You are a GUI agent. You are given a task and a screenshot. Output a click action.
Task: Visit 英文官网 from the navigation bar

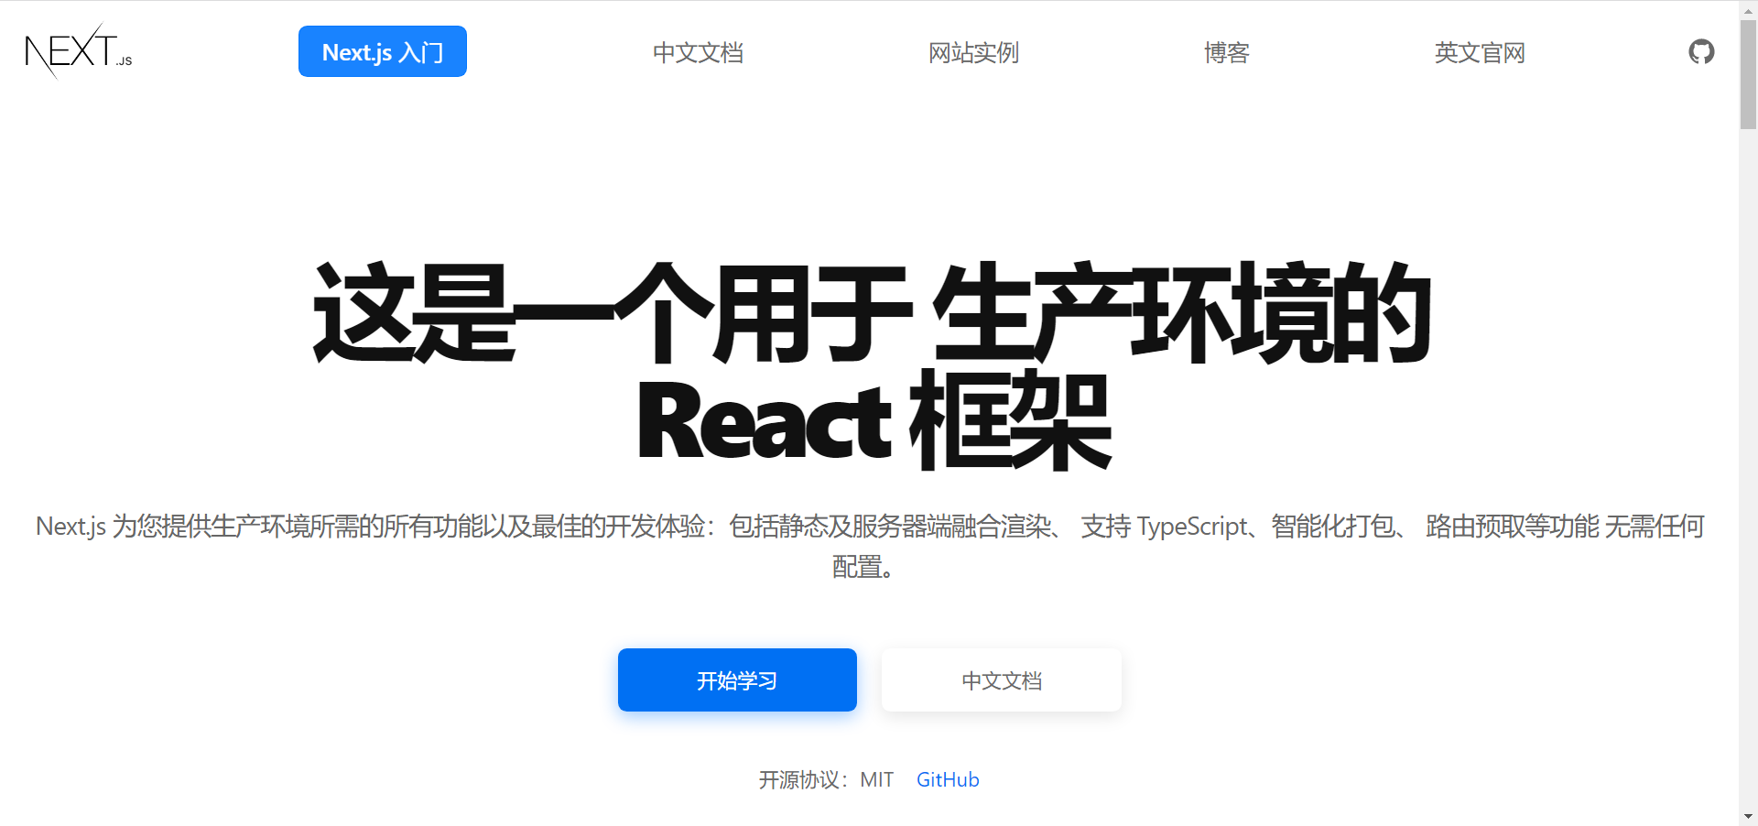point(1480,53)
